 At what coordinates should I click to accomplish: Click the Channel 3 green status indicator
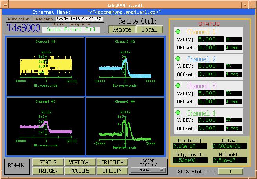tap(178, 85)
